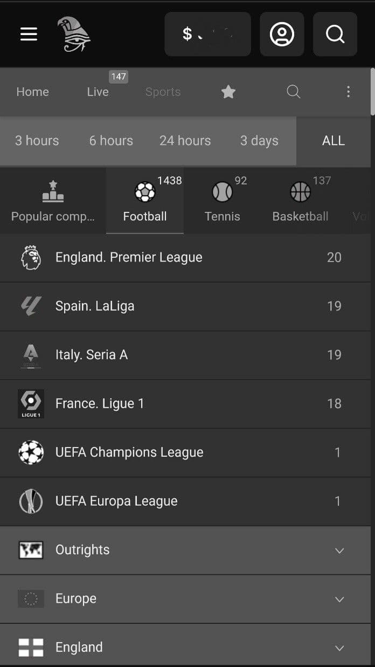
Task: Open the three-dot overflow menu
Action: point(349,92)
